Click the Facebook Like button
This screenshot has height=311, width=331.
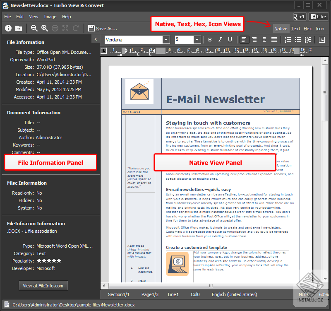(318, 17)
